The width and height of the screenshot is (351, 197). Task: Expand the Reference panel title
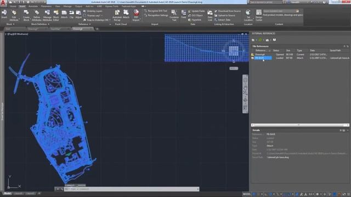[84, 24]
